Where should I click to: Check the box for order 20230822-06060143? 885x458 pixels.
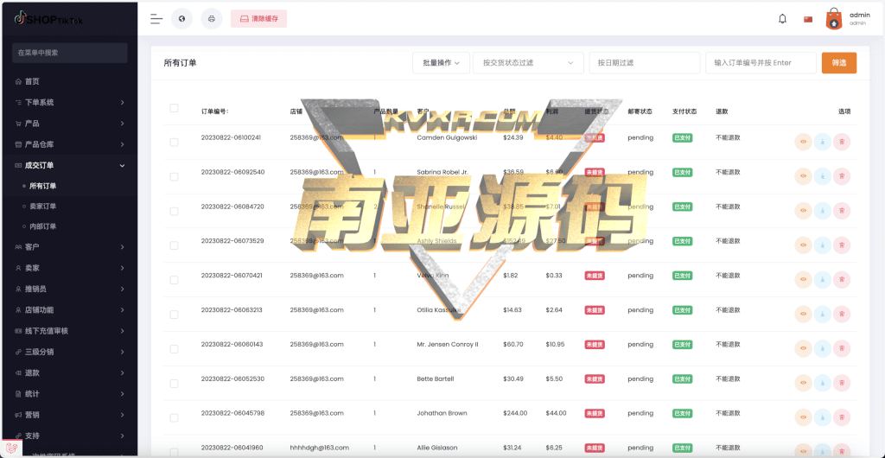pos(174,348)
